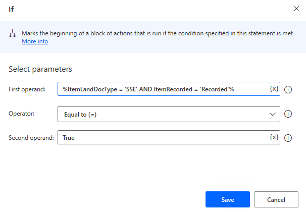Select the Operator label text
The image size is (306, 212).
tap(22, 114)
